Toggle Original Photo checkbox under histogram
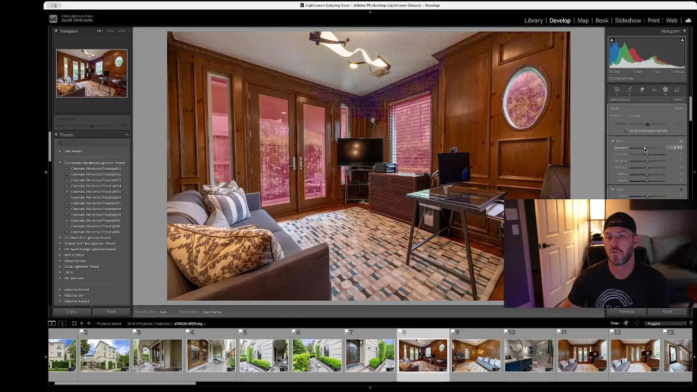 [x=610, y=78]
